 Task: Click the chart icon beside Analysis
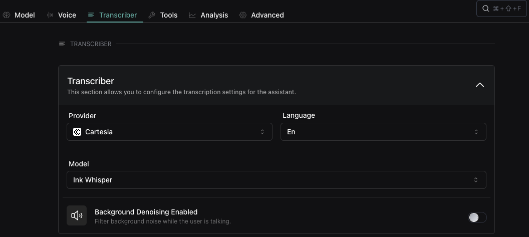(x=192, y=15)
